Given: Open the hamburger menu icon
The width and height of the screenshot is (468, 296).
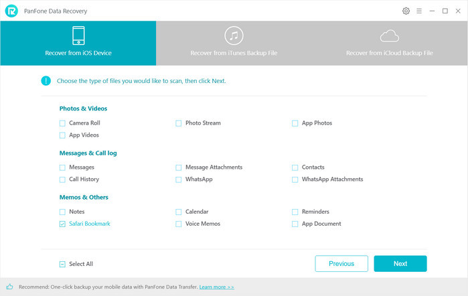Looking at the screenshot, I should (x=419, y=11).
